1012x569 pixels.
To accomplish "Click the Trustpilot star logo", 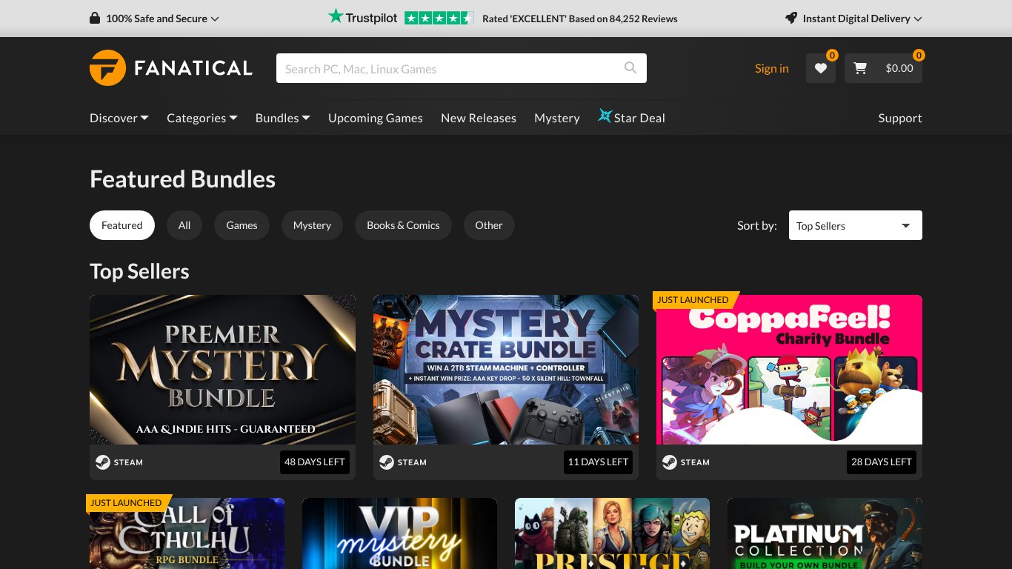I will pos(336,16).
